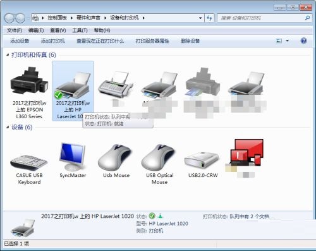
Task: Change the view using view icon
Action: pyautogui.click(x=279, y=40)
